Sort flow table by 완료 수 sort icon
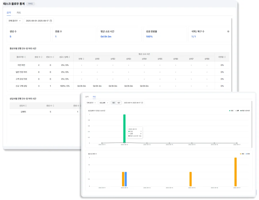259x200 pixels. pos(54,57)
